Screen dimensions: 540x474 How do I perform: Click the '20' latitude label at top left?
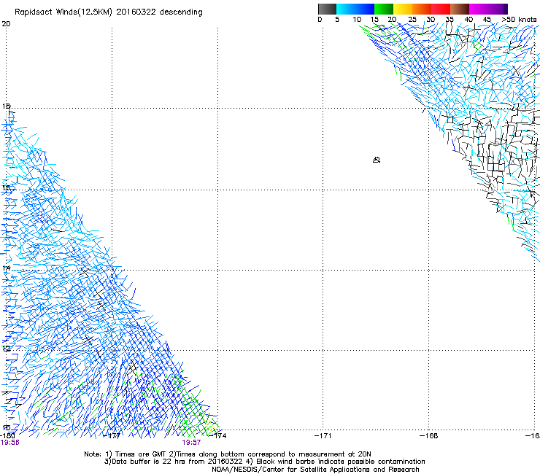(x=6, y=24)
